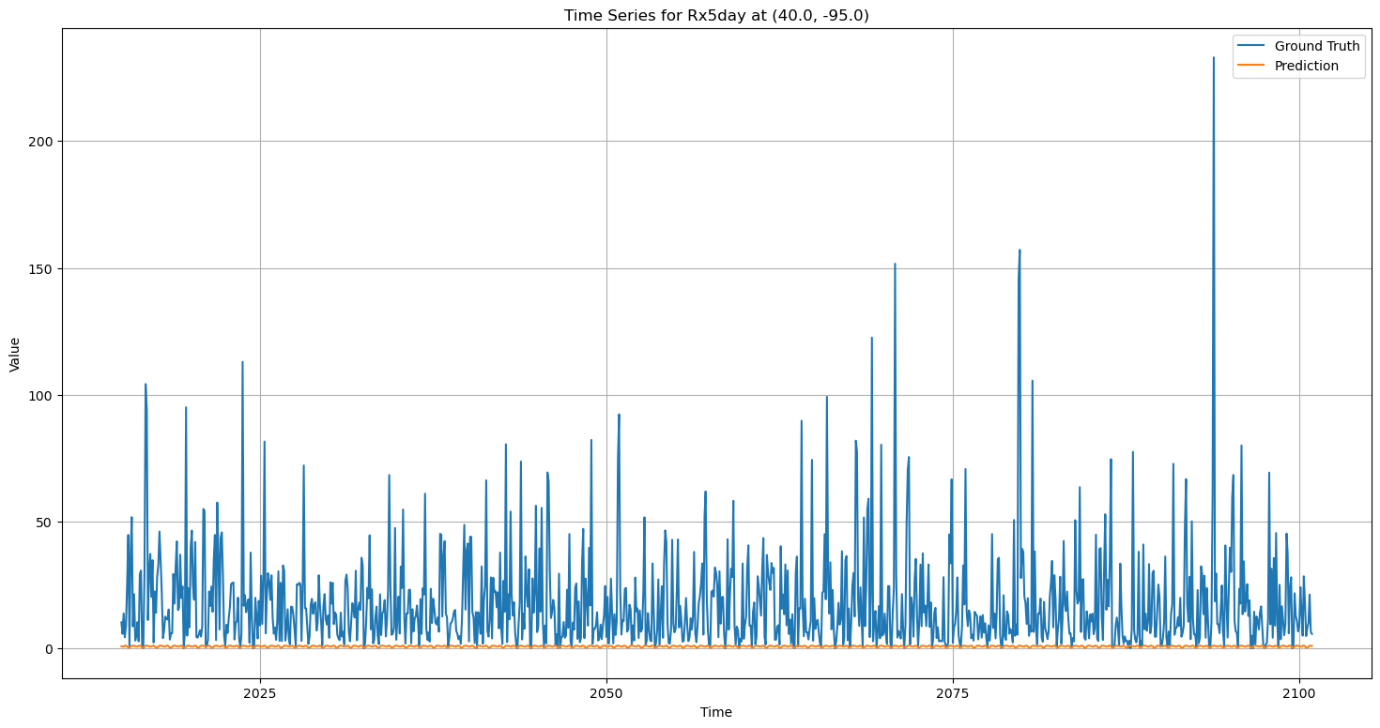
Task: Click the spike above 150 right of 2075
Action: (1020, 251)
